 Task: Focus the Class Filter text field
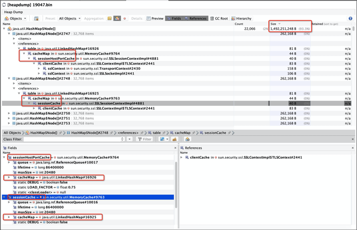click(x=72, y=139)
